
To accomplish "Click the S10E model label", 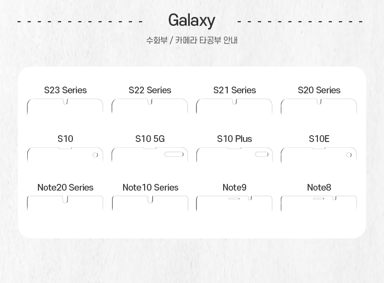I will (x=319, y=139).
